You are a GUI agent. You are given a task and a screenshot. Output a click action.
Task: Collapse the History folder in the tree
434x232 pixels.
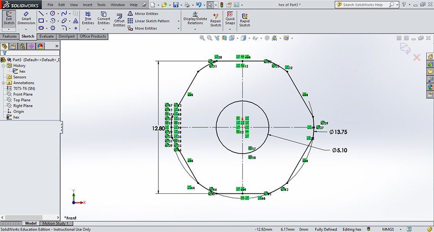coord(3,65)
